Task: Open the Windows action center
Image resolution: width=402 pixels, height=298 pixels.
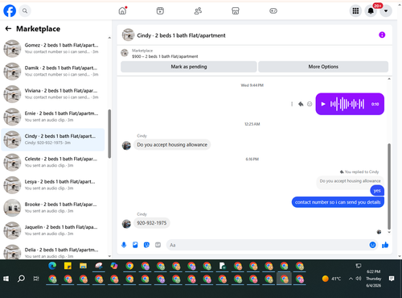Action: tap(392, 279)
